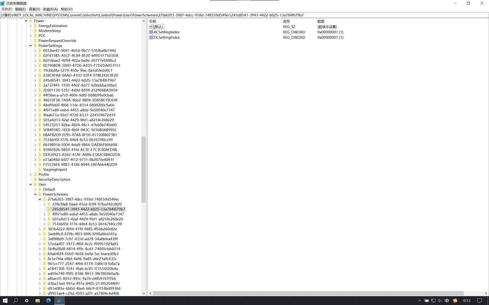489x305 pixels.
Task: Expand the Profile key
Action: 31,175
